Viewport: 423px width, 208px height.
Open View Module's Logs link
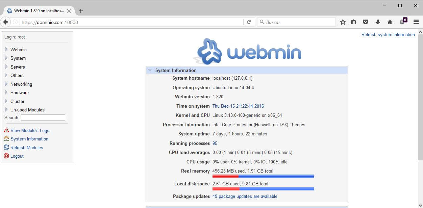[x=30, y=130]
